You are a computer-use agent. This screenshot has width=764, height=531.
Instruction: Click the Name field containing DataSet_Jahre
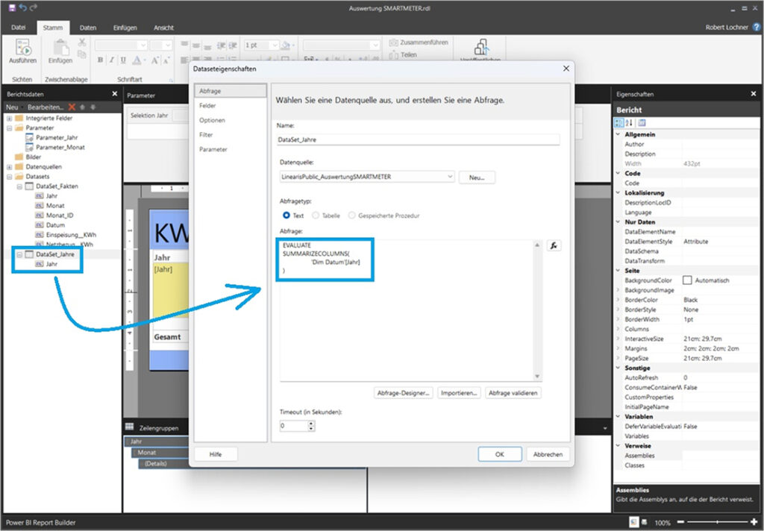418,139
